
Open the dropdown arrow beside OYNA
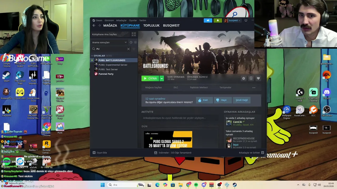[162, 78]
